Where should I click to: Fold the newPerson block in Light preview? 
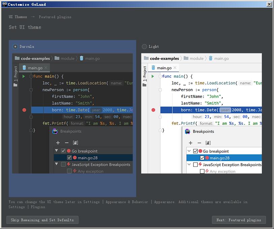[x=160, y=90]
